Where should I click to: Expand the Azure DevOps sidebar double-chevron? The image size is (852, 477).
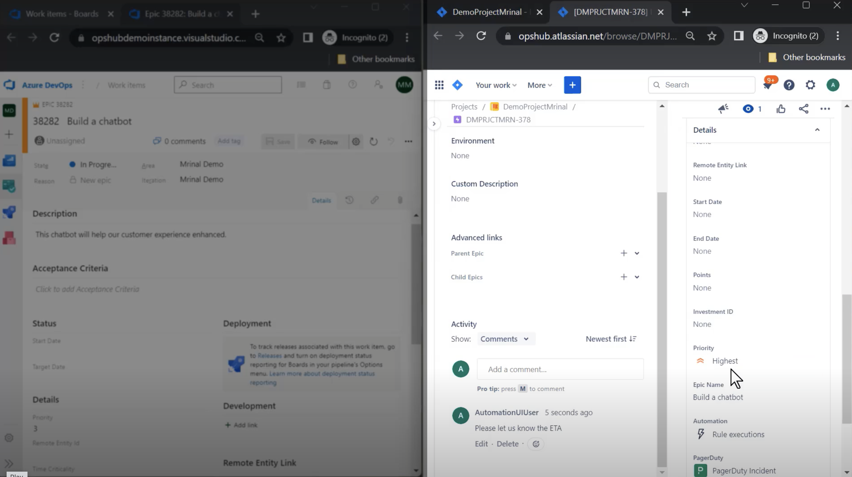click(x=9, y=464)
